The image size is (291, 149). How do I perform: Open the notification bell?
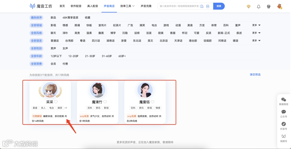[x=258, y=6]
